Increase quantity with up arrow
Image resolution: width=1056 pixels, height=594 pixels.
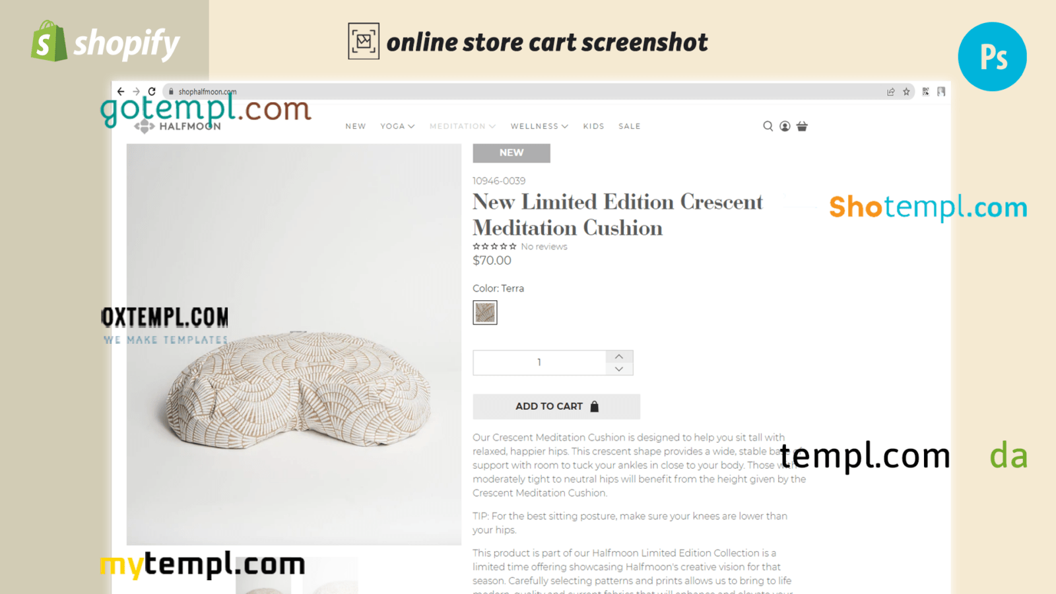click(619, 356)
